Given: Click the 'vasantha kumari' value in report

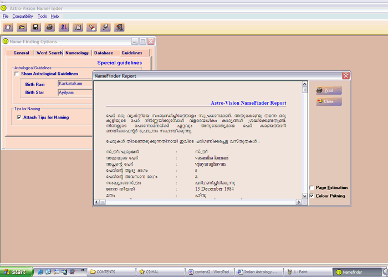Looking at the screenshot, I should coord(212,158).
